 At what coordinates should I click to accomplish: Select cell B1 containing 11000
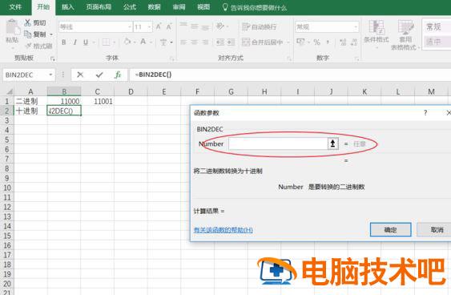(64, 101)
